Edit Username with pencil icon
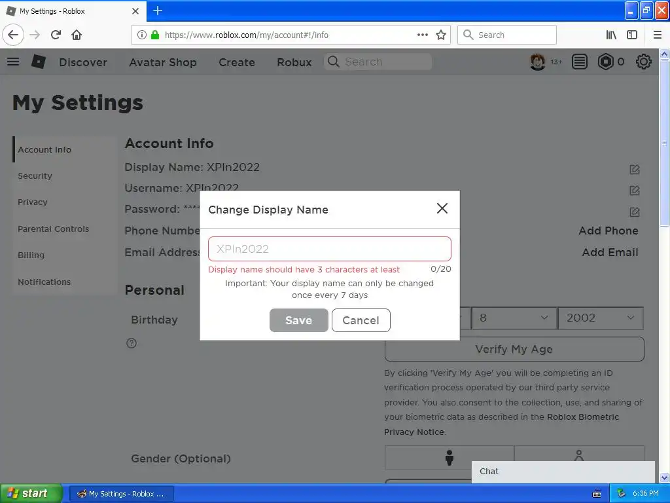This screenshot has height=503, width=670. click(x=635, y=191)
